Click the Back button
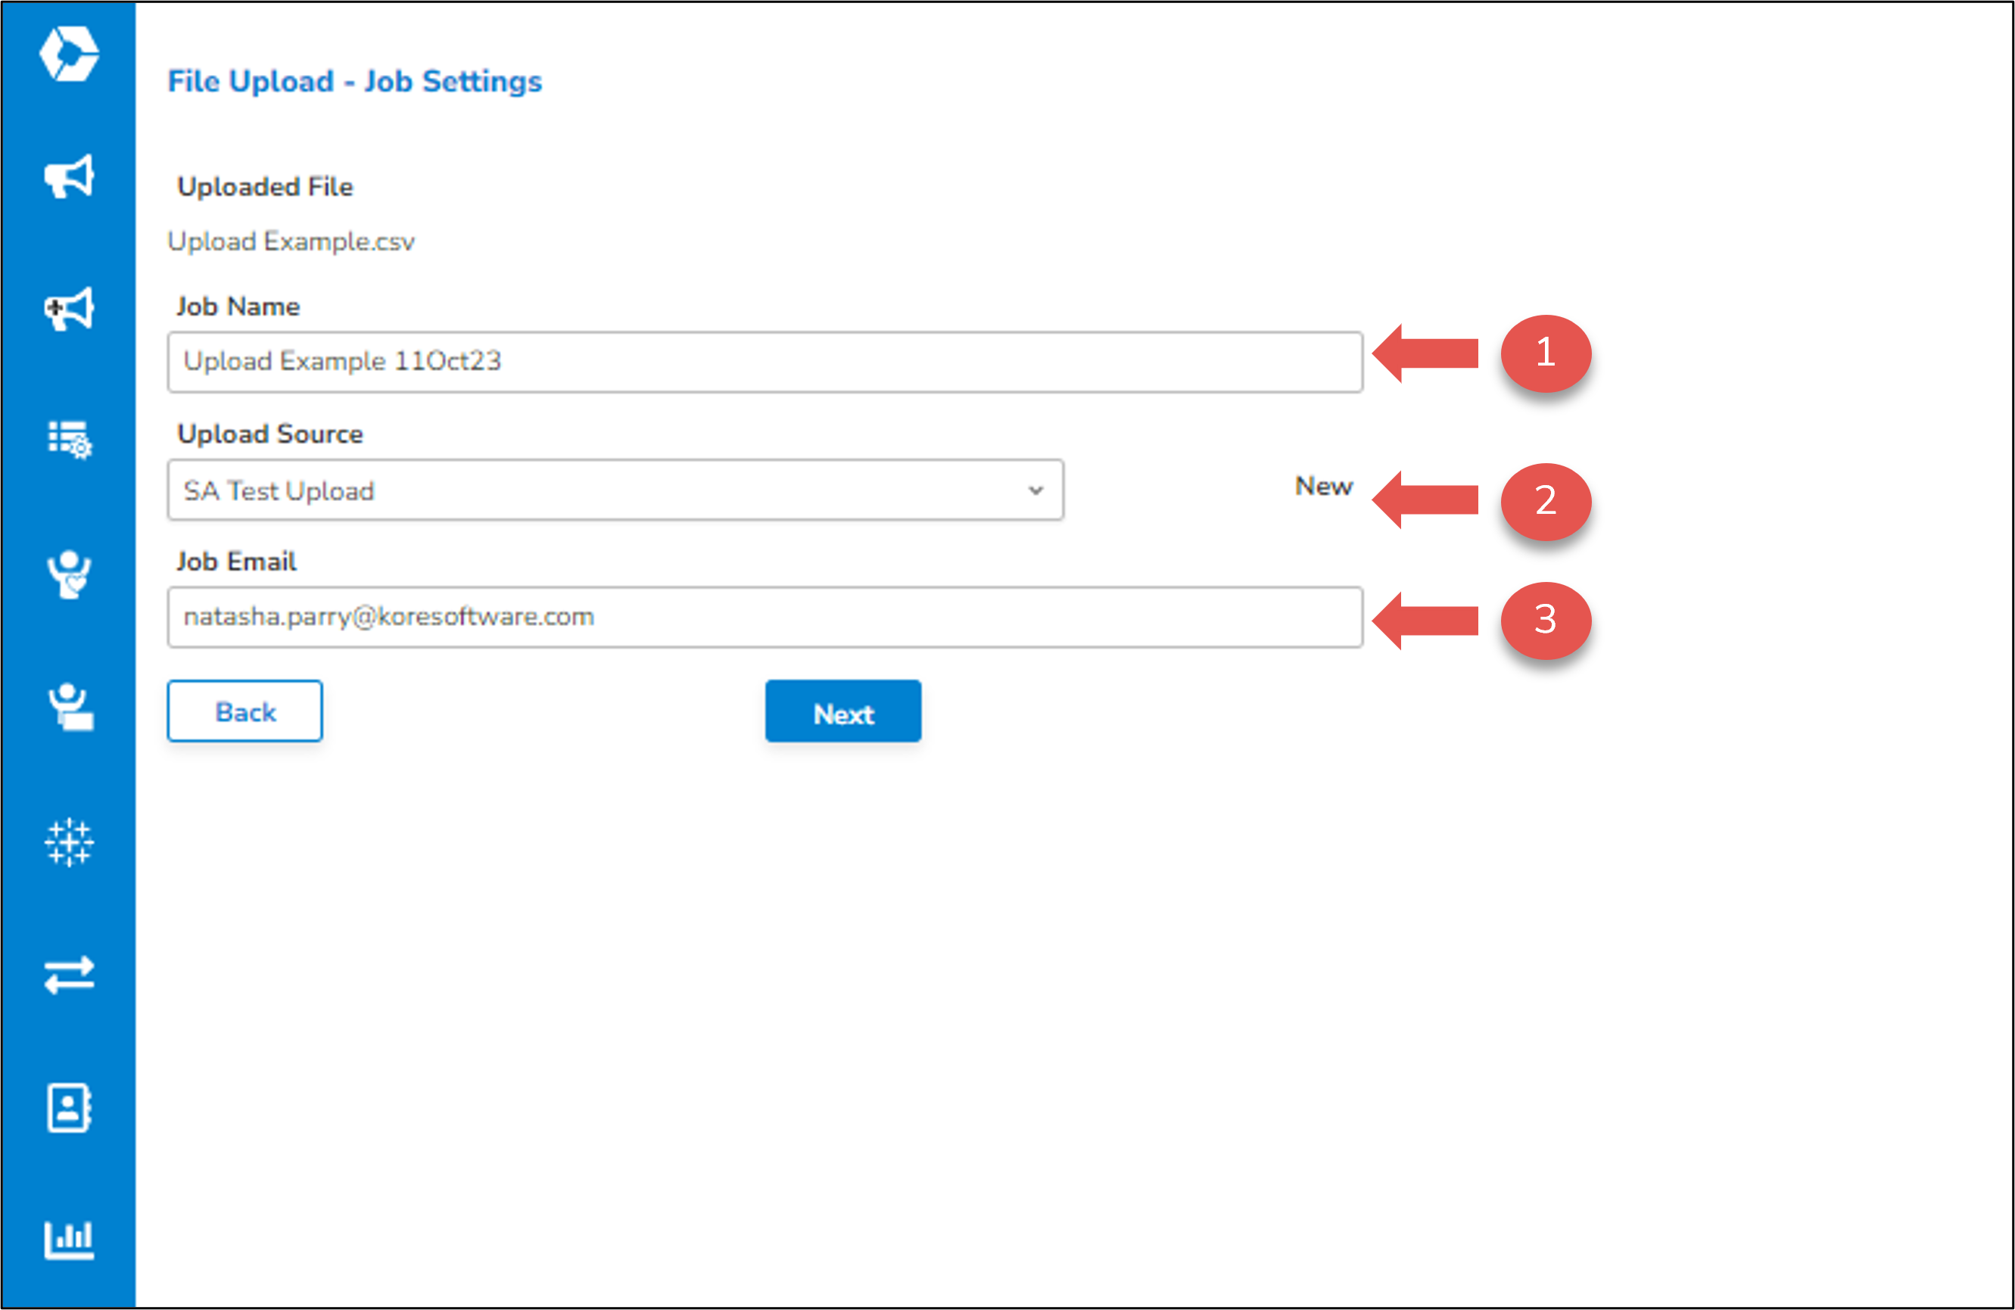Viewport: 2015px width, 1310px height. click(244, 711)
